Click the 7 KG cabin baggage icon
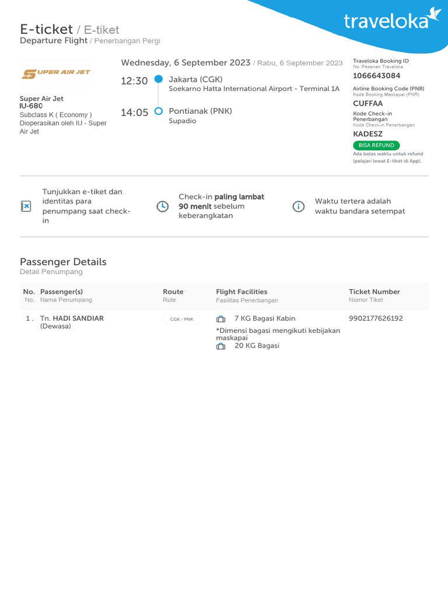 click(x=220, y=319)
